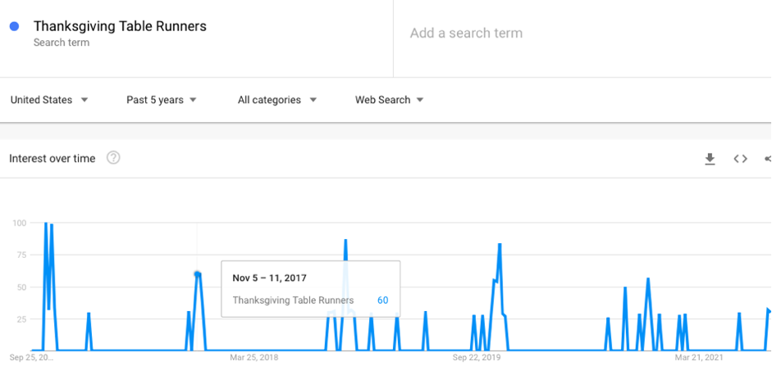
Task: Click the download CSV icon
Action: (710, 159)
